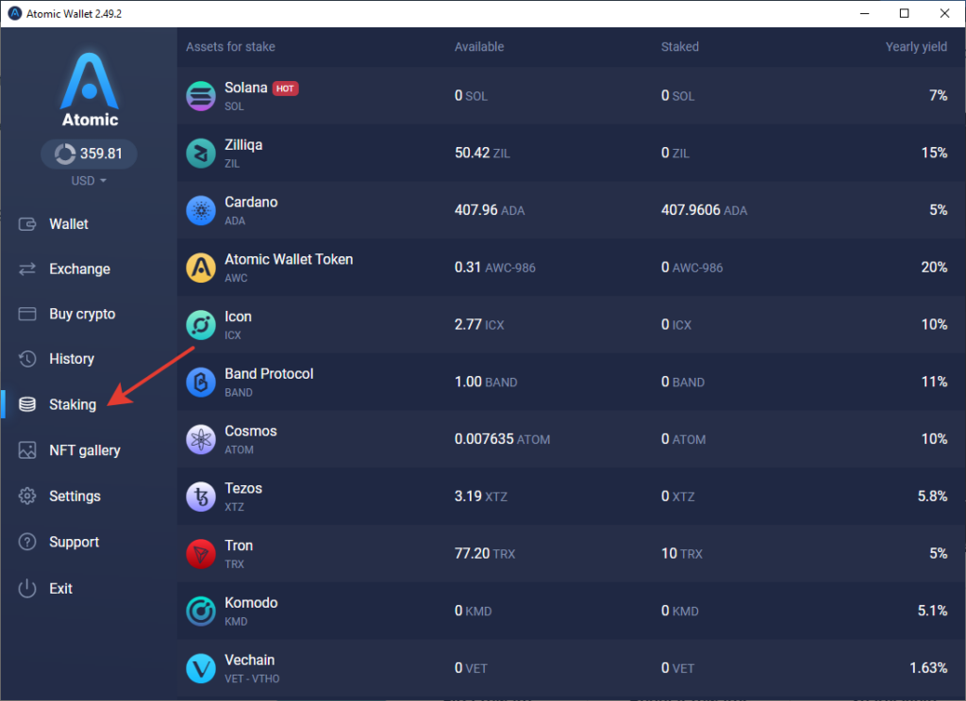Screen dimensions: 966x701
Task: Click Cardano available 407.96 ADA
Action: [x=490, y=210]
